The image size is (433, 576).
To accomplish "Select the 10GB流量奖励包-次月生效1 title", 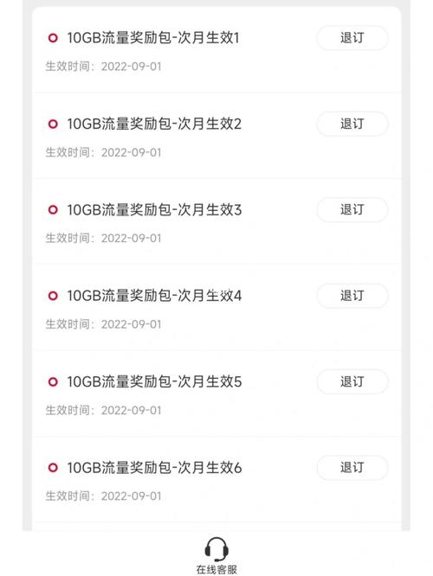I will coord(153,38).
